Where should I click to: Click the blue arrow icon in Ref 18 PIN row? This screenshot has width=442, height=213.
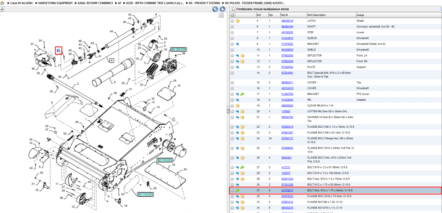[x=237, y=100]
